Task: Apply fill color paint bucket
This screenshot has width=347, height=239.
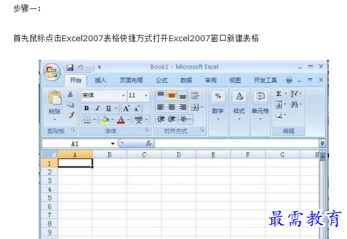Action: [105, 120]
